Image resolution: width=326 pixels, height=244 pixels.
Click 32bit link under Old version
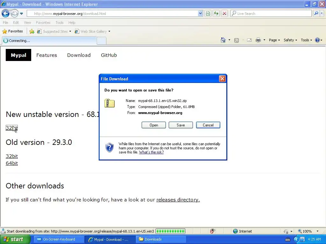(12, 156)
